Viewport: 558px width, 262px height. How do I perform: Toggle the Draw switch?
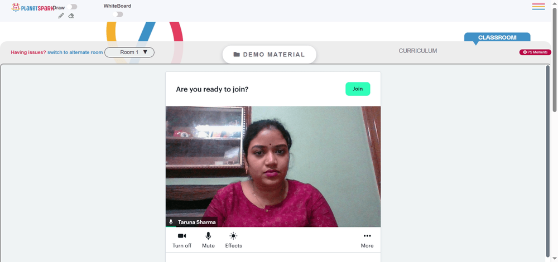(x=72, y=7)
